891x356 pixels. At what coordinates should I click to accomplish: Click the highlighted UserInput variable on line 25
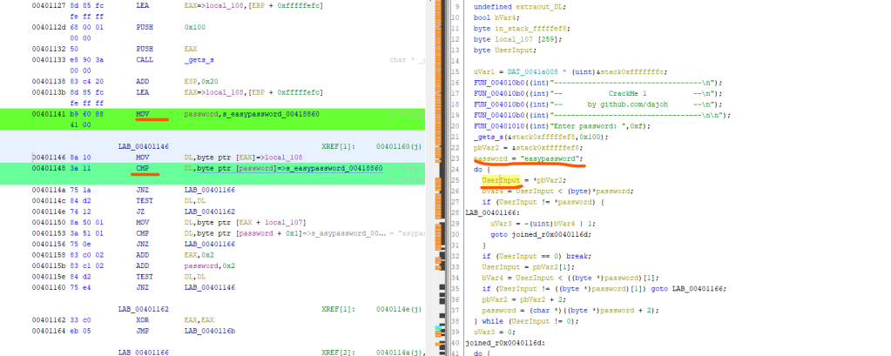tap(501, 178)
